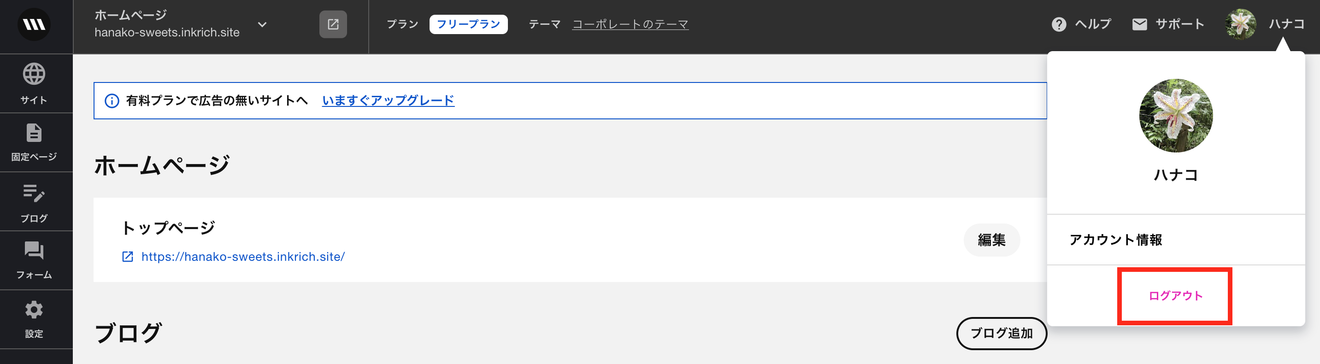Open the ブログ edit icon in the sidebar

pyautogui.click(x=34, y=193)
